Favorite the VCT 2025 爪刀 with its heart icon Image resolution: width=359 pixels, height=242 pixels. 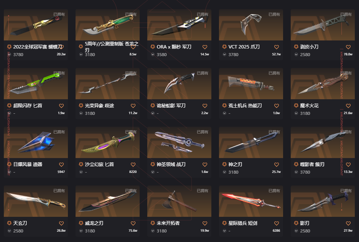point(277,47)
